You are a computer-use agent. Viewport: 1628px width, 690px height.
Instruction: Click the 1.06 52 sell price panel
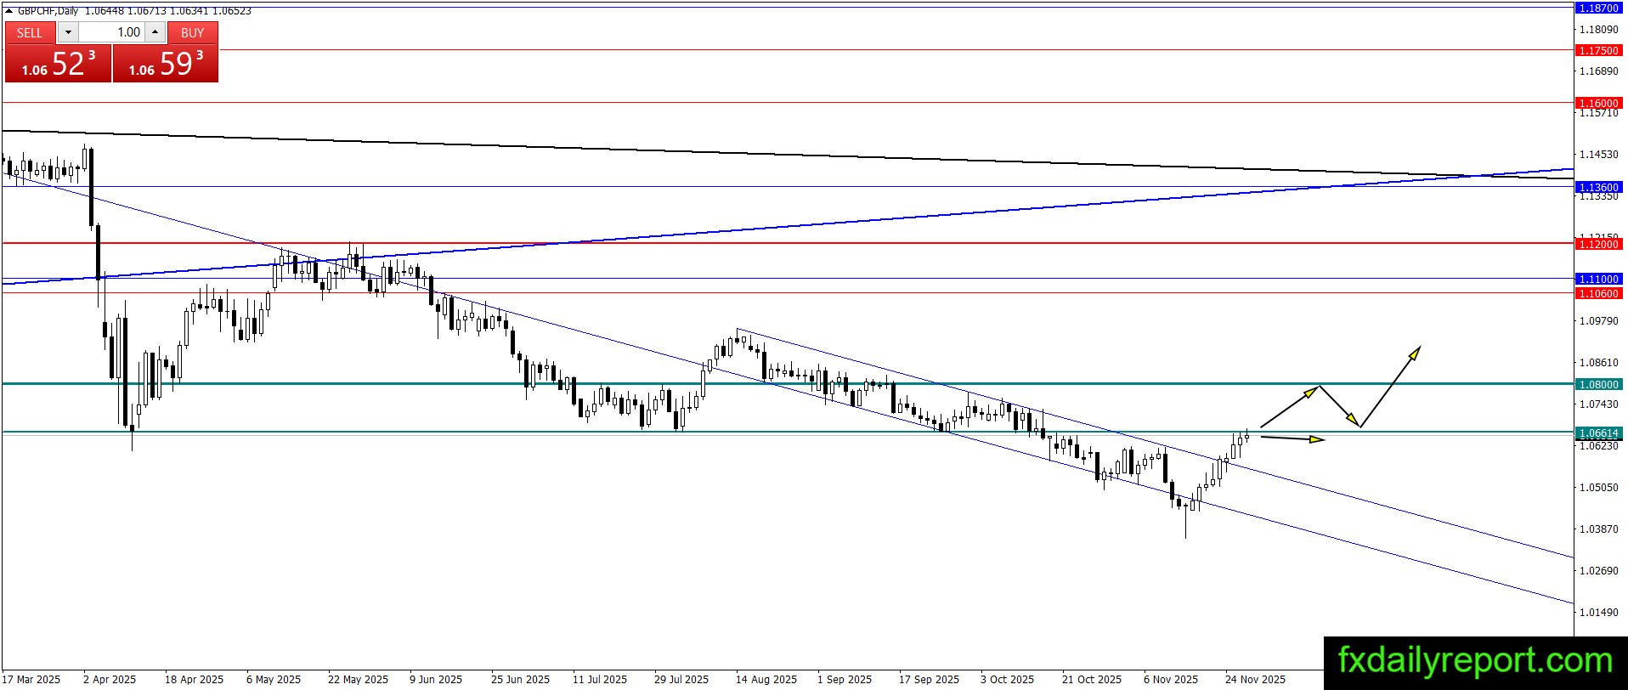click(58, 64)
